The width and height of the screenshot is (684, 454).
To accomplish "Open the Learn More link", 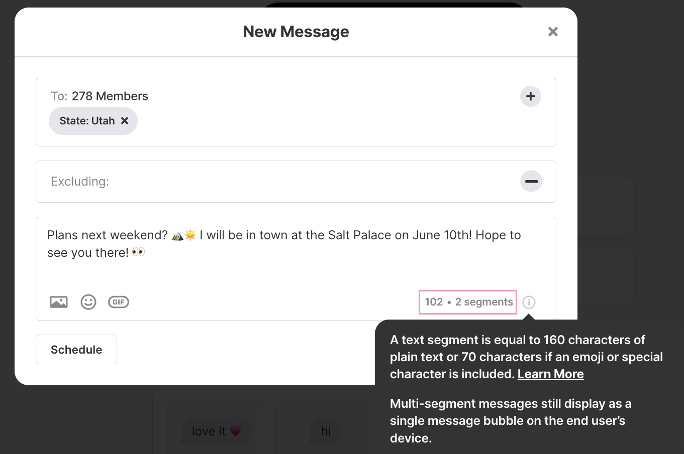I will (550, 374).
